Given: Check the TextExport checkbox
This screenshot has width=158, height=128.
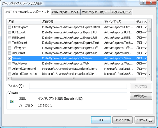Looking at the screenshot, I should coord(9,43).
